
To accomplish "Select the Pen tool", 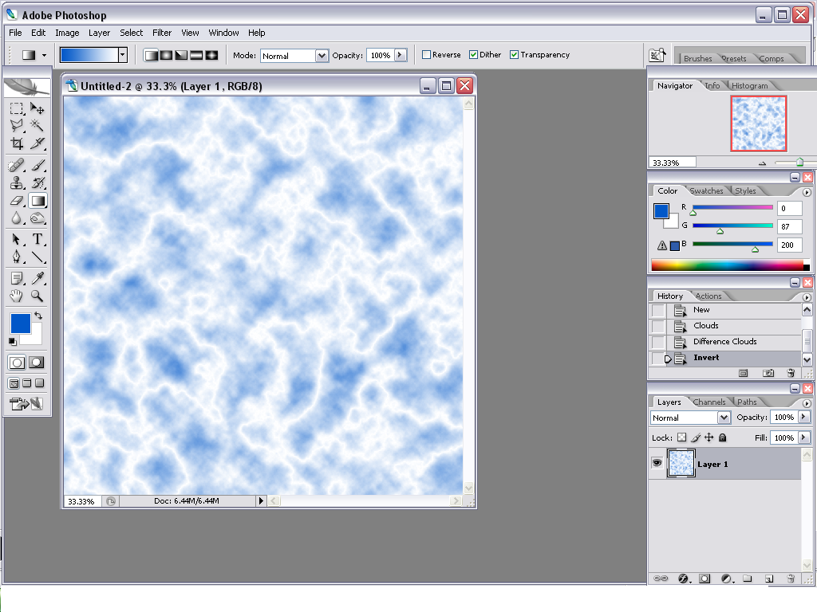I will click(17, 257).
